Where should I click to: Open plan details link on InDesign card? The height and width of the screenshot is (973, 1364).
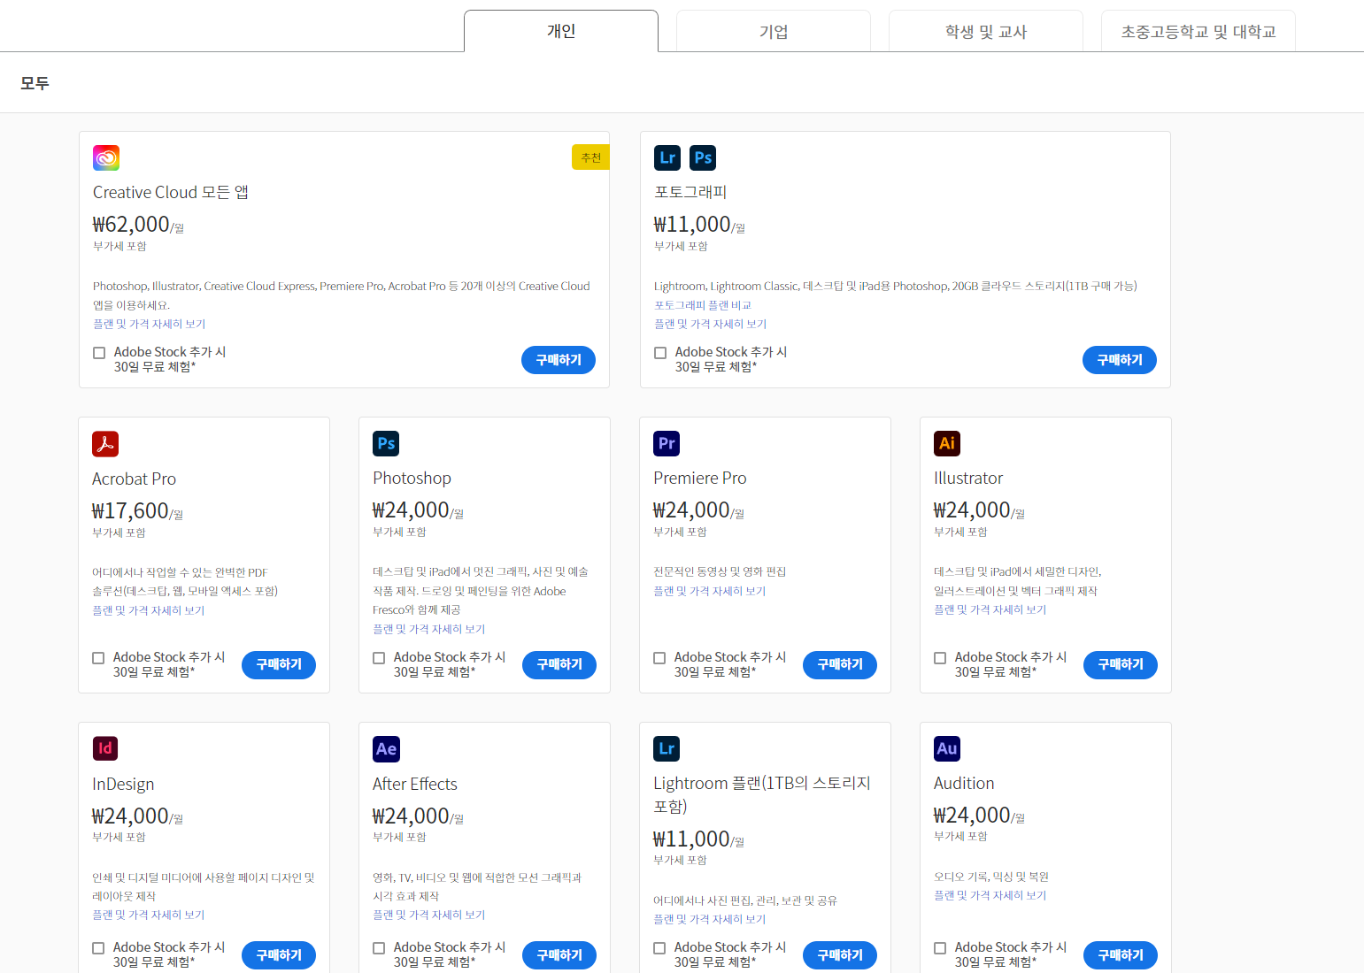tap(148, 916)
